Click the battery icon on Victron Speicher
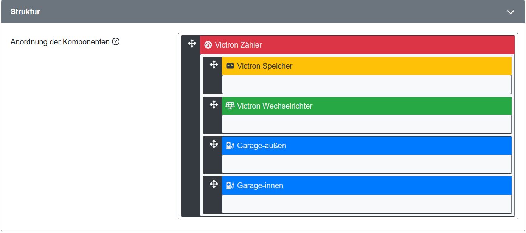 pyautogui.click(x=230, y=66)
